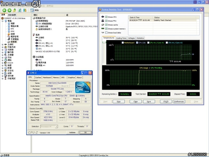Uncheck the Stress cache checkbox
The image size is (209, 157).
click(106, 25)
